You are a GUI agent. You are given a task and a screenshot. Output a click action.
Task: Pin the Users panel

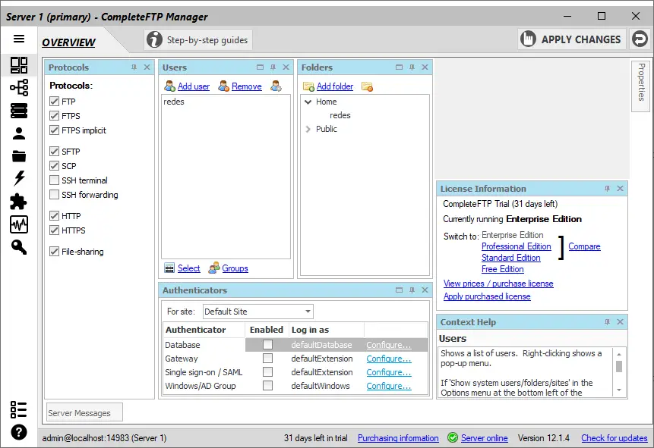(273, 67)
